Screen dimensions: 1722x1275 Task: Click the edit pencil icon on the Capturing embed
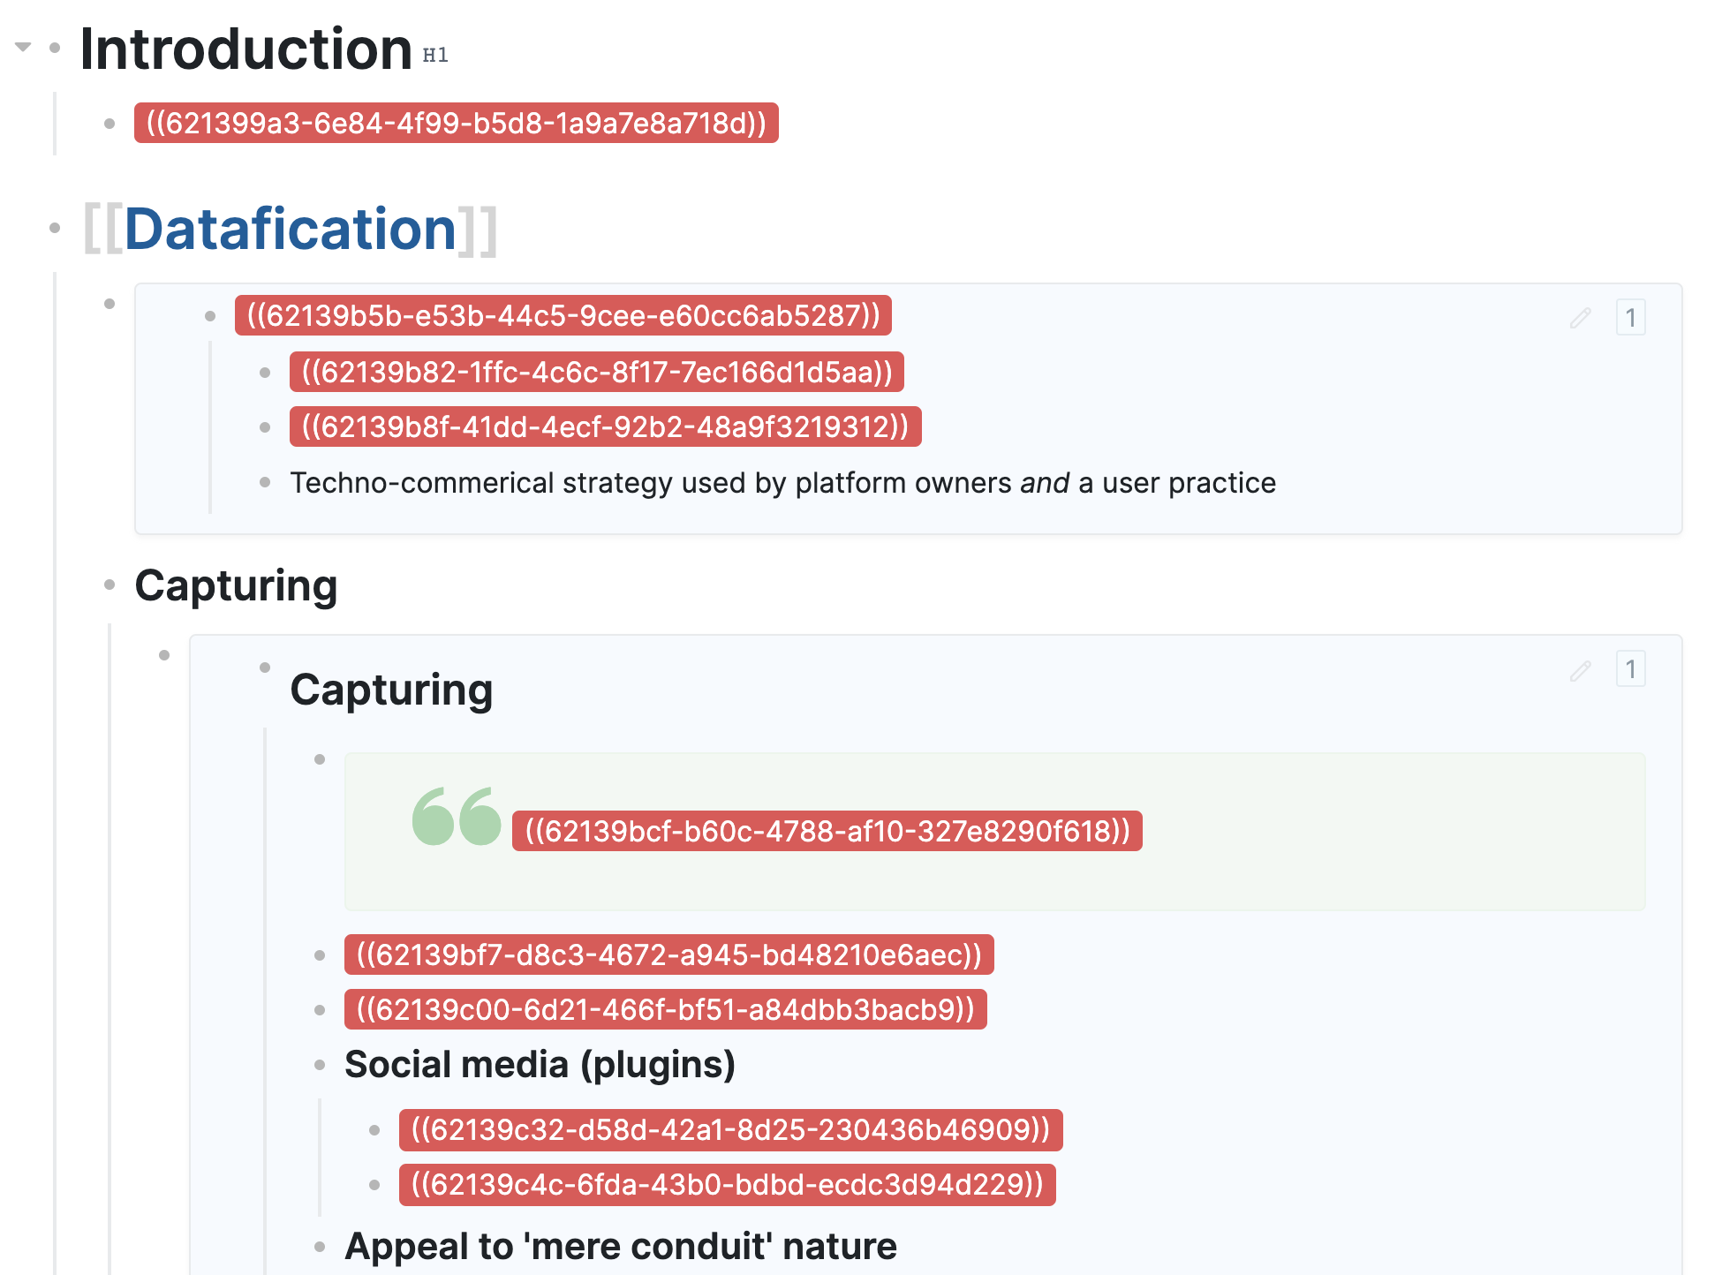[x=1580, y=672]
